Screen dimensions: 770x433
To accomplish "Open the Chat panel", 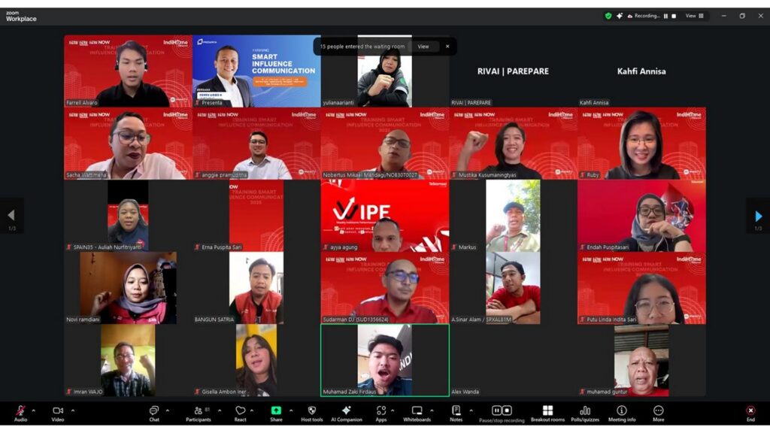I will point(154,413).
